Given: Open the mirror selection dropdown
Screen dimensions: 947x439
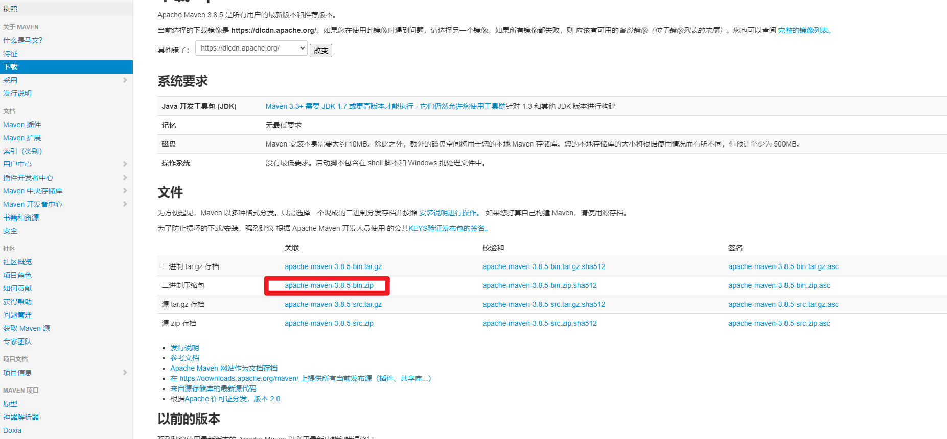Looking at the screenshot, I should point(251,48).
